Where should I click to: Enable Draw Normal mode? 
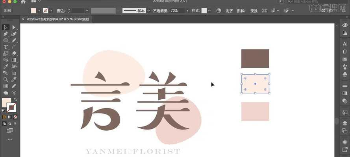(x=4, y=124)
